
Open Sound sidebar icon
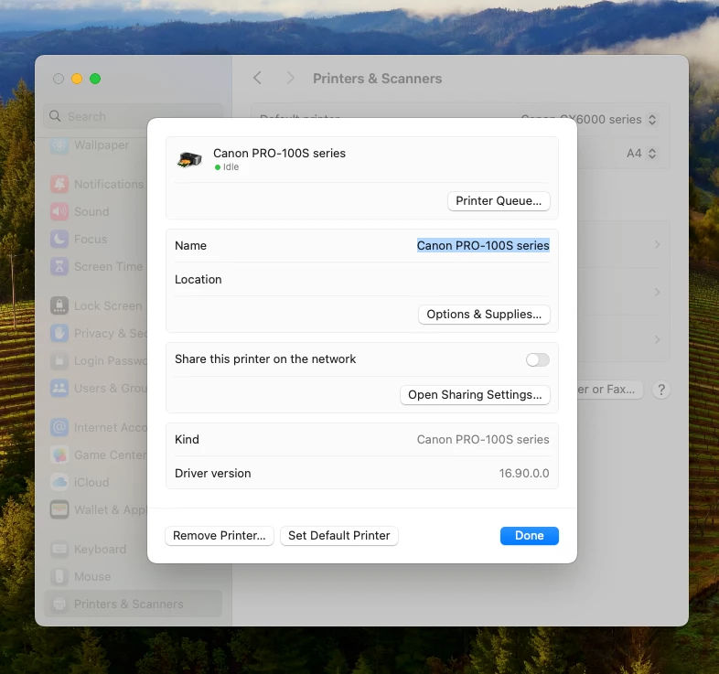[59, 211]
